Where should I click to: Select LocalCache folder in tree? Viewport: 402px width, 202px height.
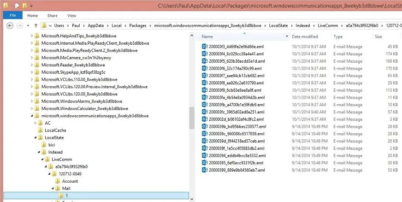55,130
